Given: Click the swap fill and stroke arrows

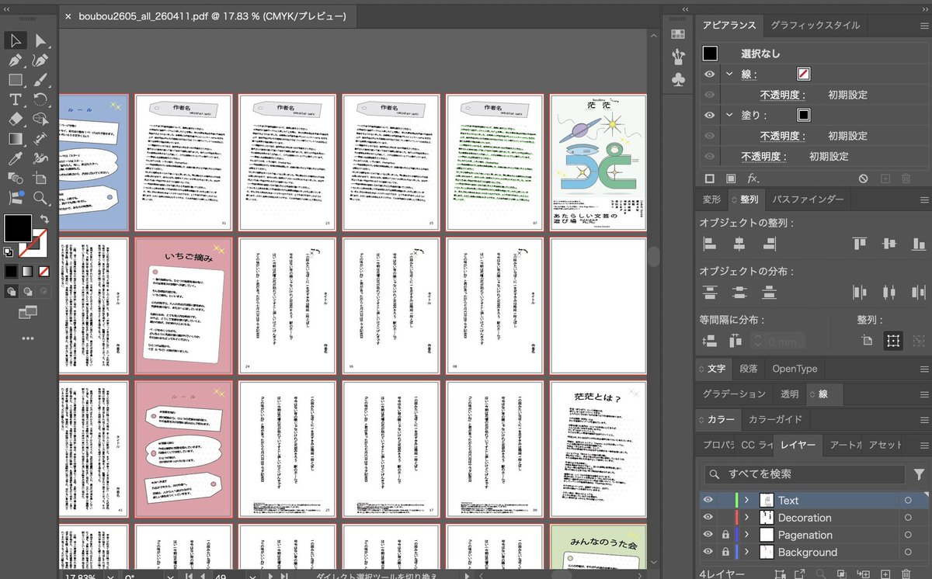Looking at the screenshot, I should pos(44,220).
